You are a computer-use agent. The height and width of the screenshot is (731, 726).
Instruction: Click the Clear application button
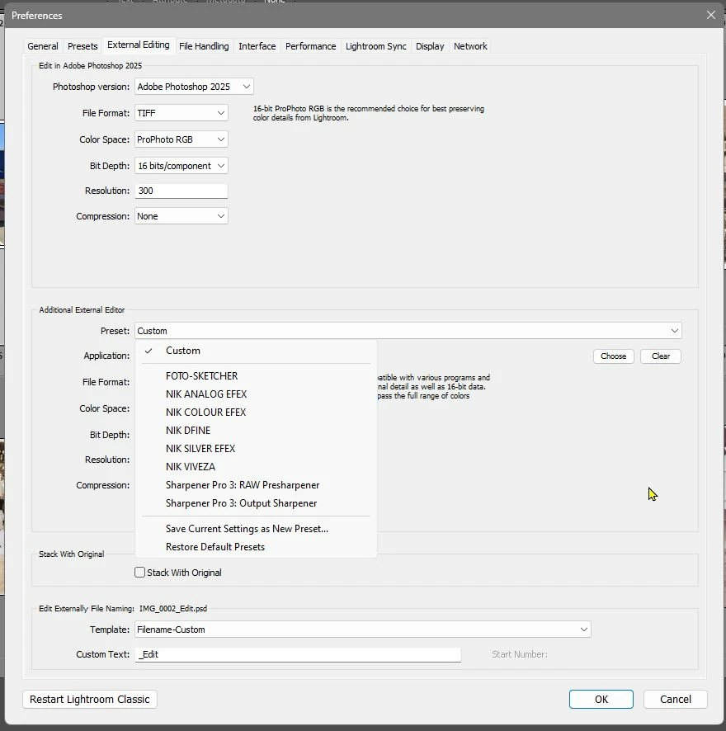[x=660, y=356]
